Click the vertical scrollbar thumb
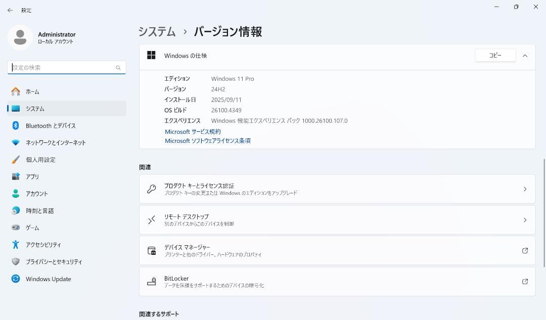 click(544, 213)
